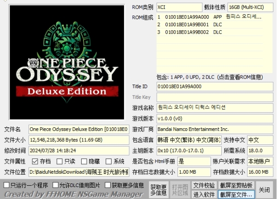Tick the 只运行一个程序 checkbox
The width and height of the screenshot is (277, 199).
tap(6, 185)
